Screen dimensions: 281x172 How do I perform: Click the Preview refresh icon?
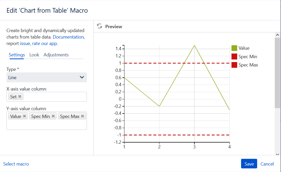click(x=100, y=26)
